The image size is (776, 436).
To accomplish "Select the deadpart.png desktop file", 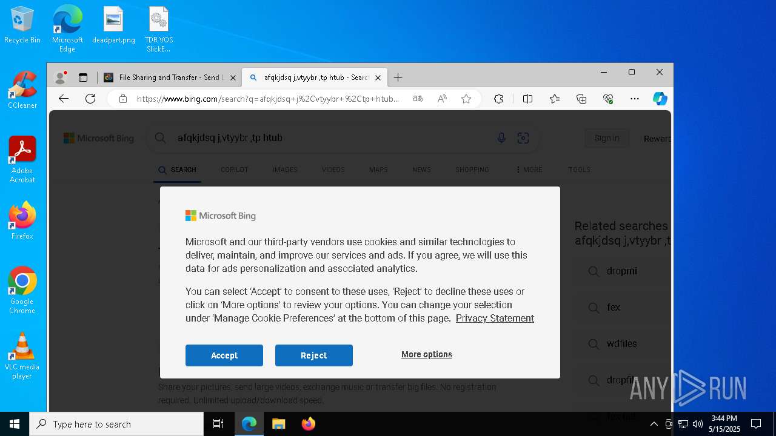I will tap(113, 25).
